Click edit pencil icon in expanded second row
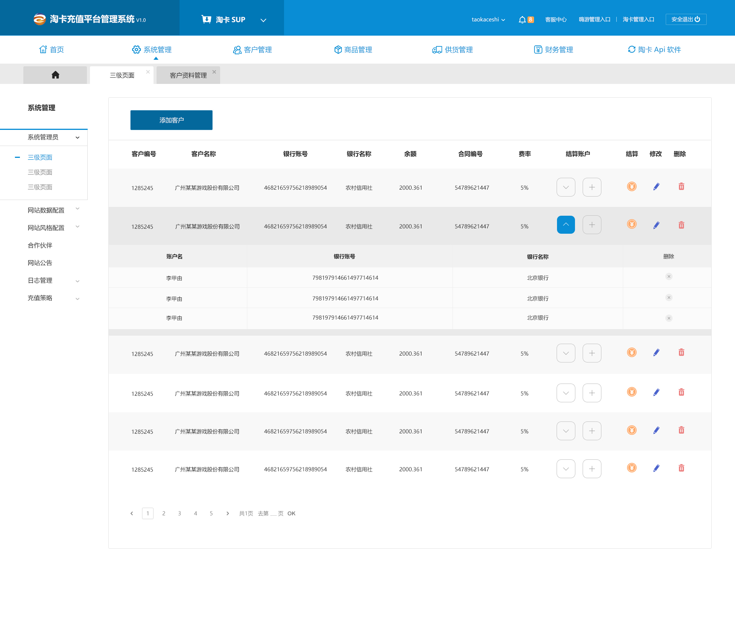735x623 pixels. coord(656,225)
